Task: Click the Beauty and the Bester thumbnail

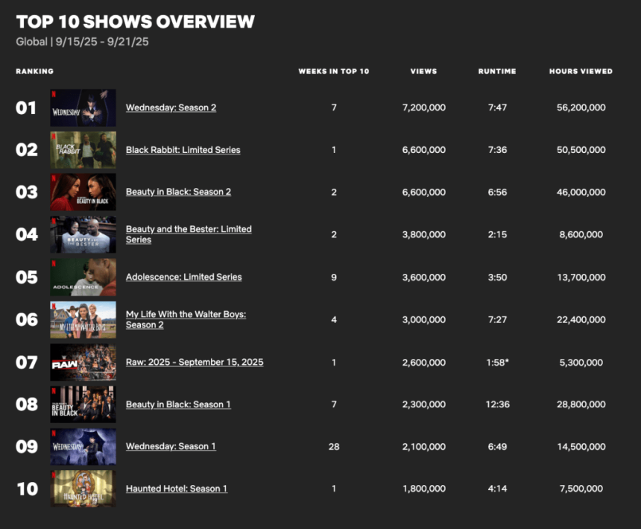Action: coord(83,234)
